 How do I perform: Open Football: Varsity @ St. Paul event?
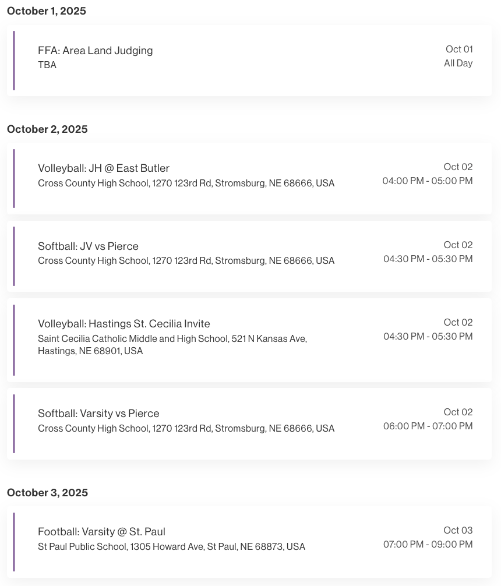click(x=101, y=532)
